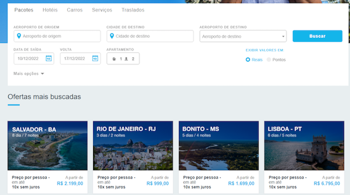The image size is (350, 195).
Task: Click the R$ 1.699,00 price
Action: pyautogui.click(x=241, y=183)
